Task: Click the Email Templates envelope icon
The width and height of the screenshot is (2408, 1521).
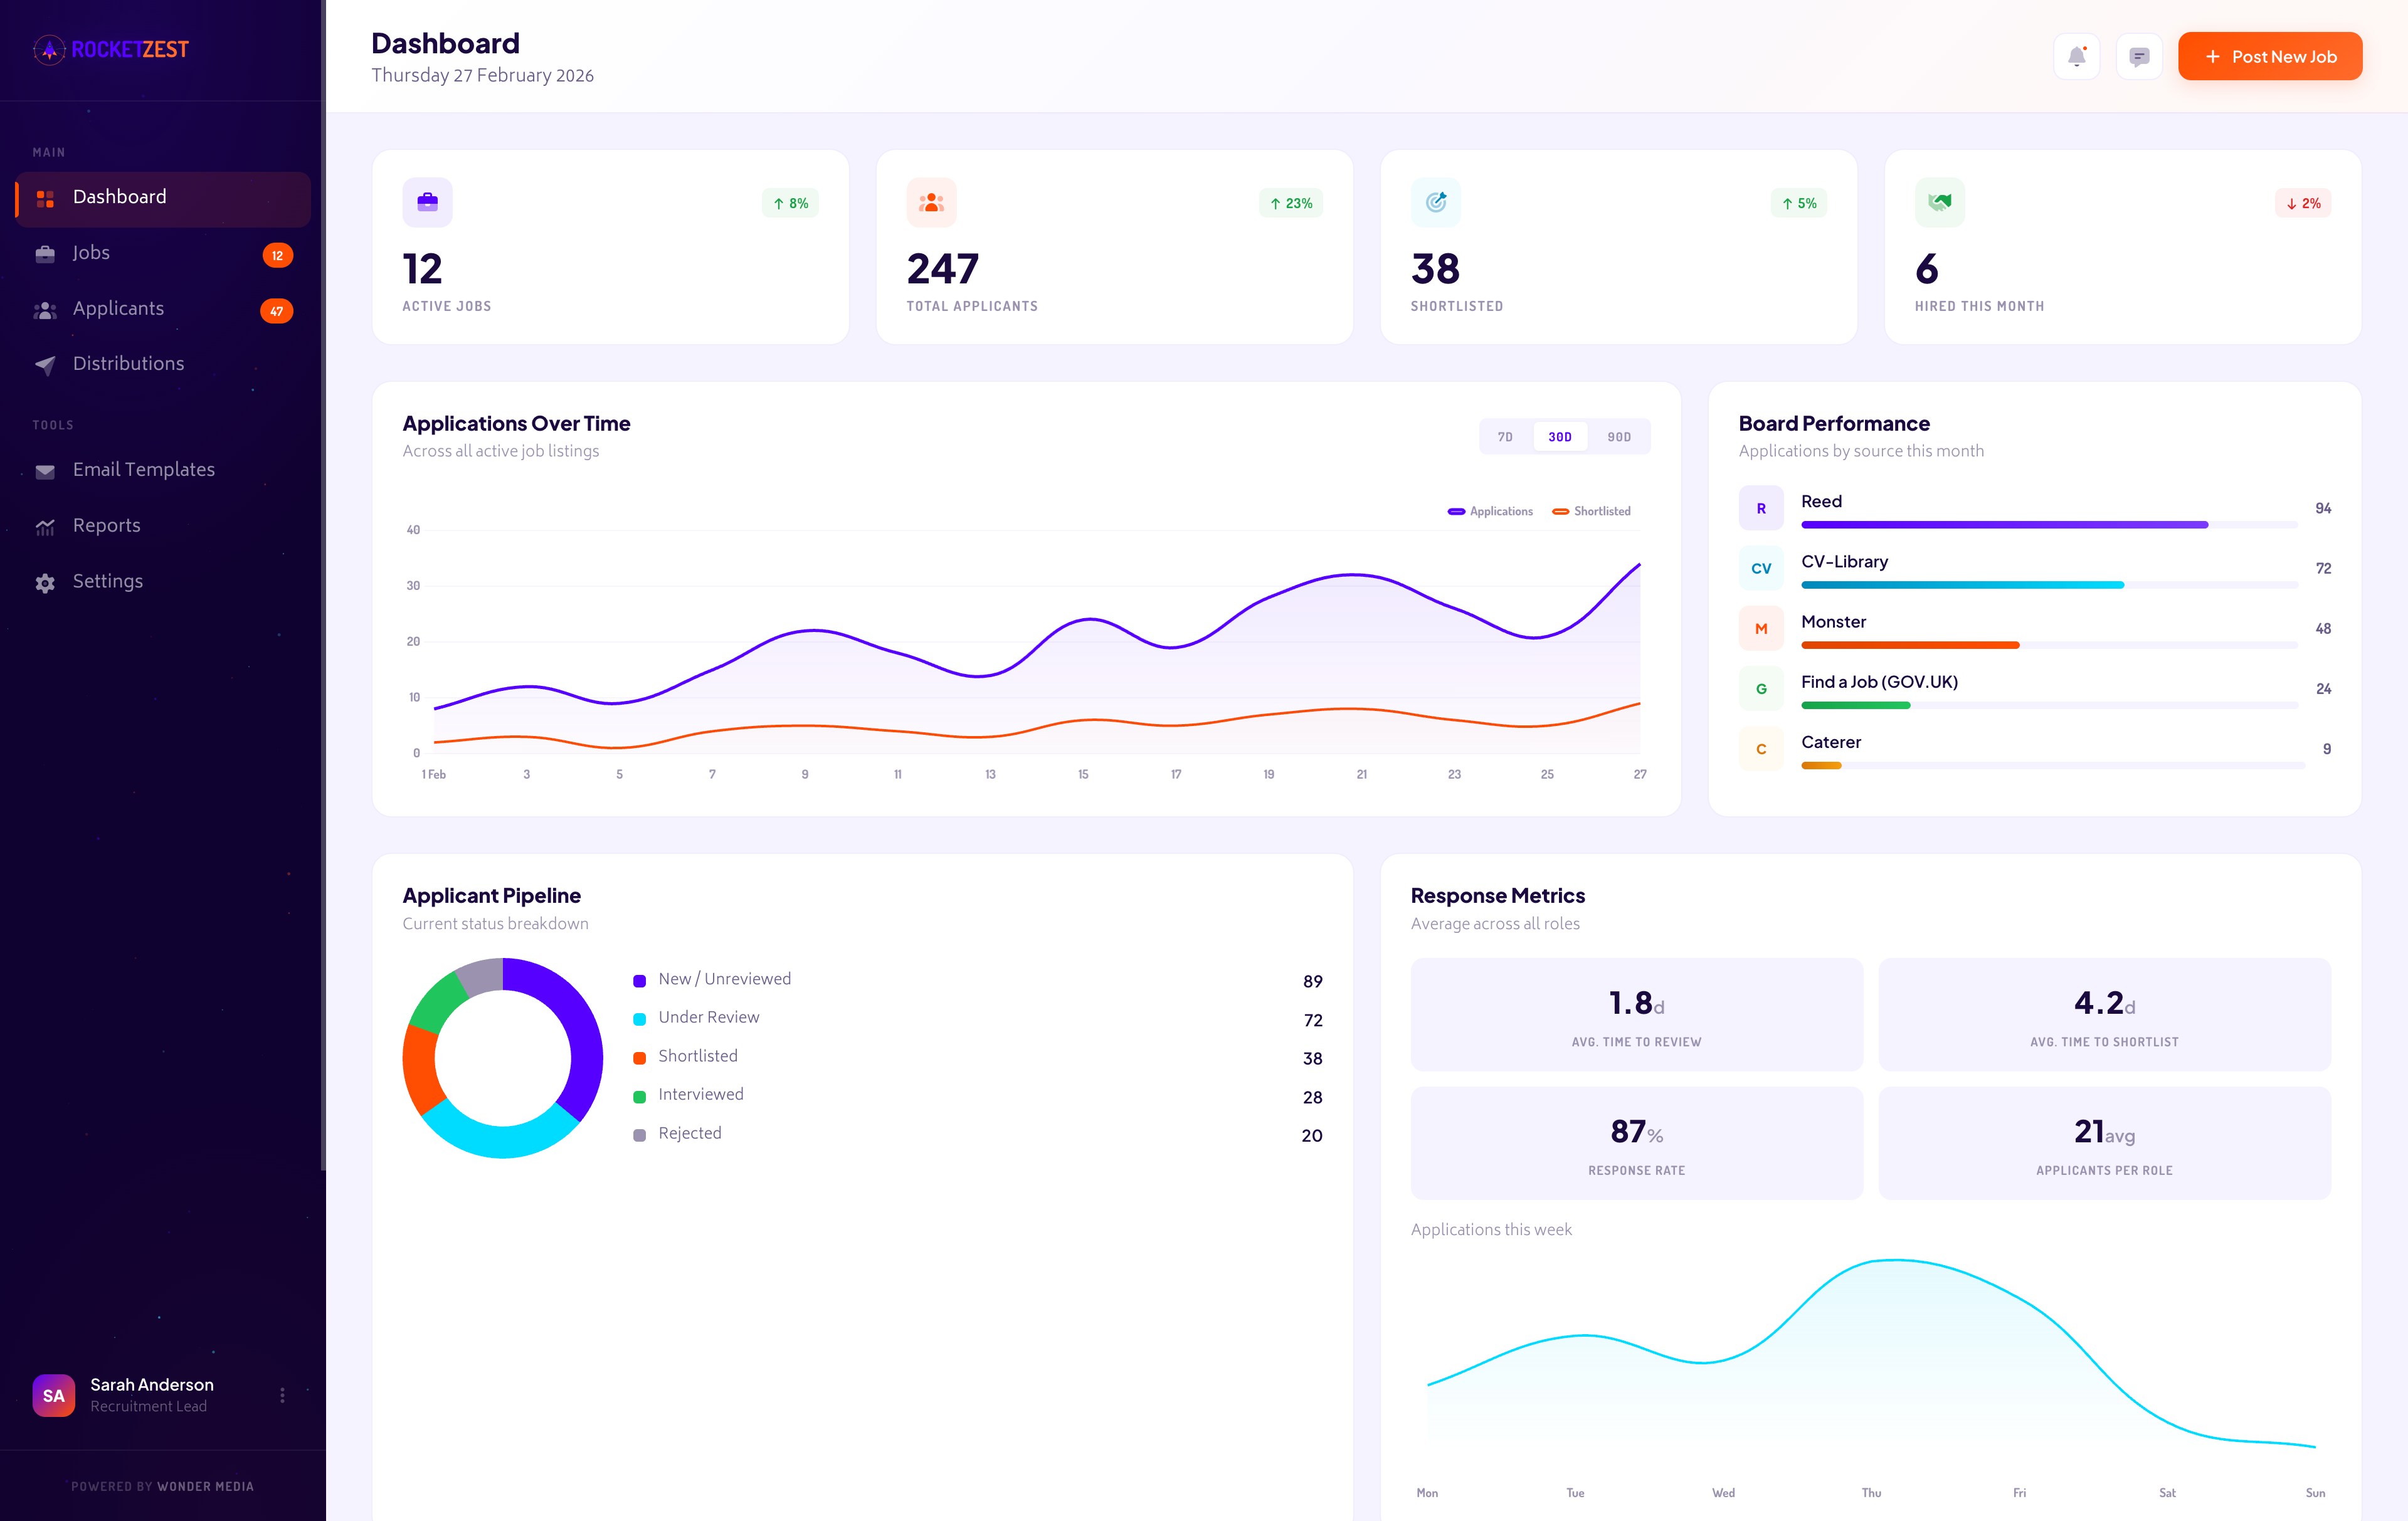Action: click(x=45, y=471)
